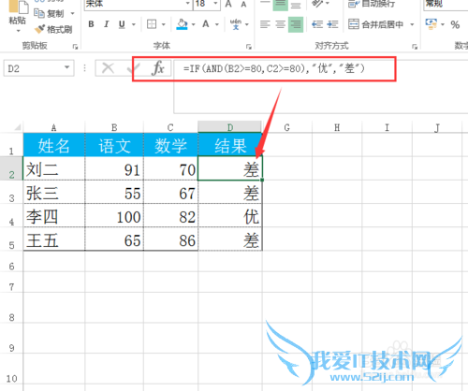This screenshot has height=391, width=468.
Task: Toggle align right
Action: (296, 24)
